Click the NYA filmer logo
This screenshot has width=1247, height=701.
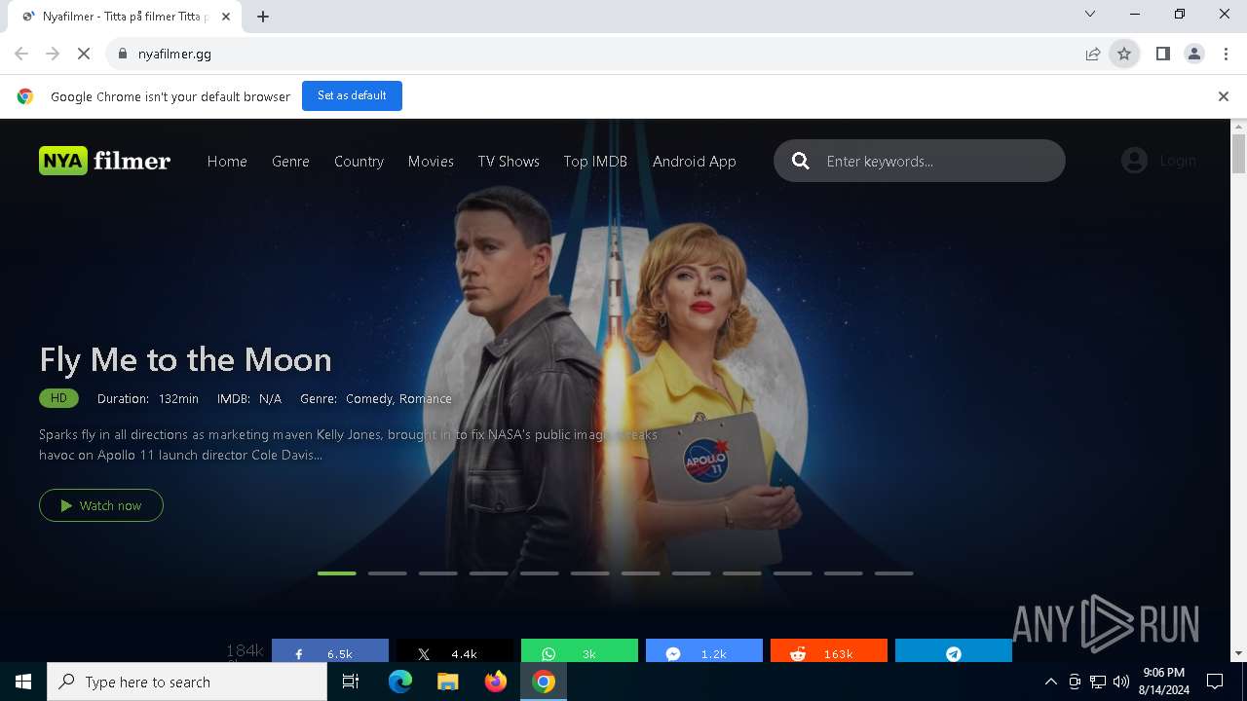pyautogui.click(x=104, y=161)
